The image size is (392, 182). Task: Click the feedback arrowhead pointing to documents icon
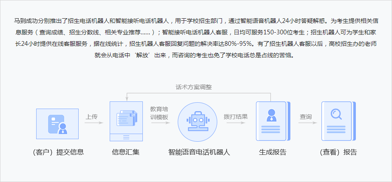(x=126, y=98)
